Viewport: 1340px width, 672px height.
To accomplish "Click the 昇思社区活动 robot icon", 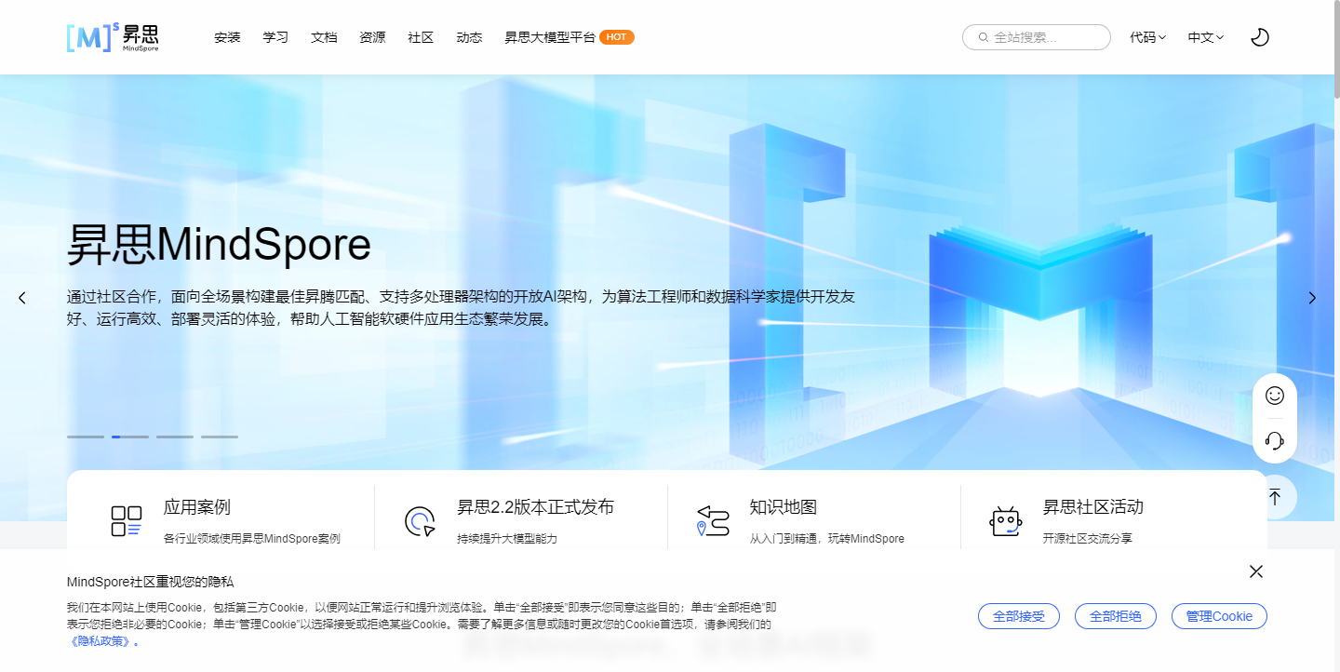I will pyautogui.click(x=1006, y=521).
